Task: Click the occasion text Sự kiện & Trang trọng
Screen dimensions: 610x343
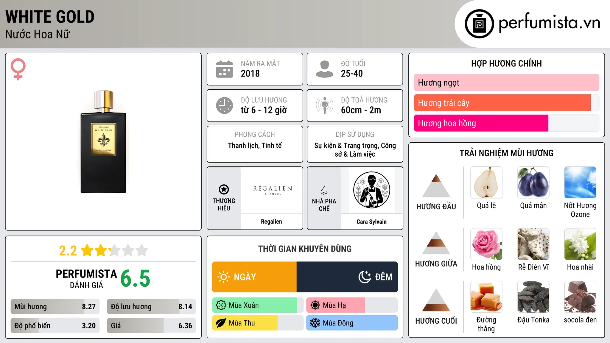Action: tap(347, 146)
